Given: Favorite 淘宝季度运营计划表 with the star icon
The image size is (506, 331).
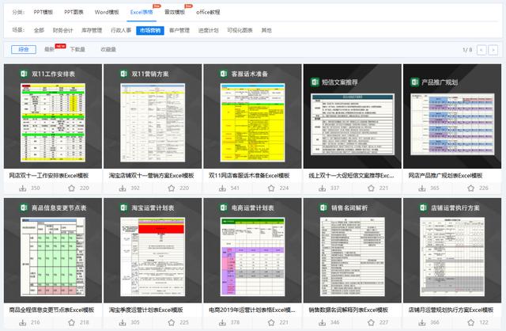Looking at the screenshot, I should pos(172,322).
